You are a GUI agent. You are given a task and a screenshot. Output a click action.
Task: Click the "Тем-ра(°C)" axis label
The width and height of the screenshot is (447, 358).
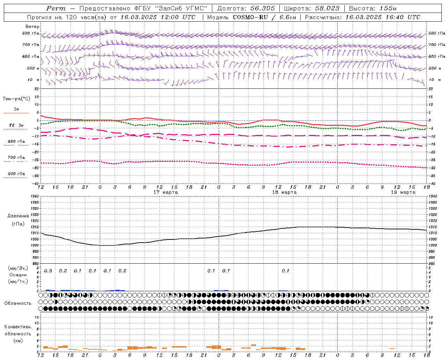[16, 99]
